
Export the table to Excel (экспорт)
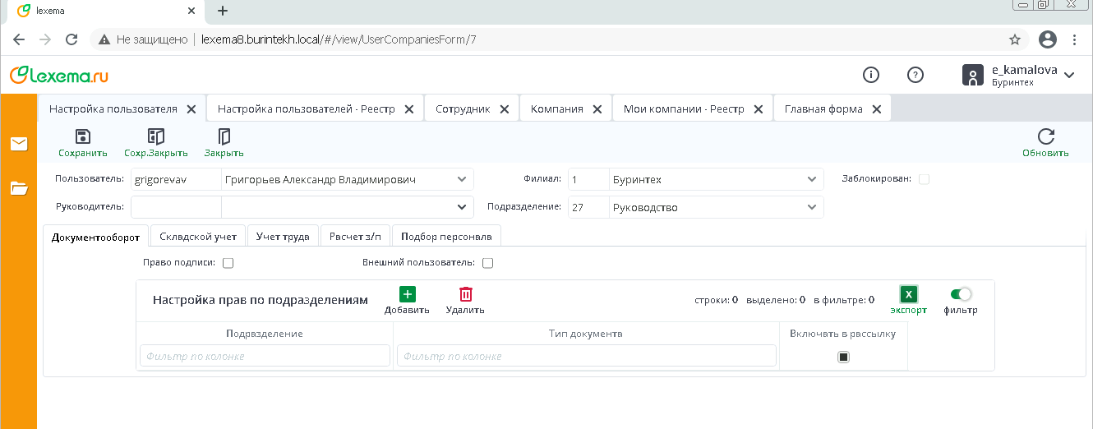[908, 294]
